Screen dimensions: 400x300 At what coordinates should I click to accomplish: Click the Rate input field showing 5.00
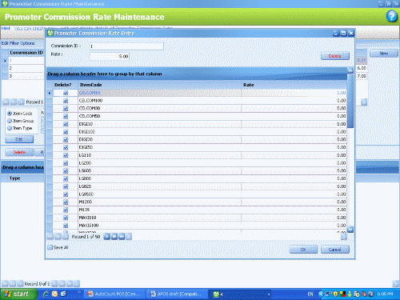pos(110,57)
